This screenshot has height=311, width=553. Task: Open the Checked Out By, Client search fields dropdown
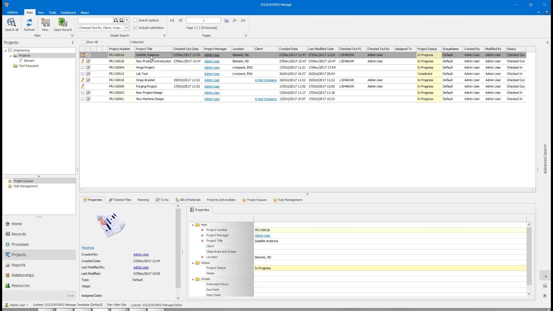pos(127,28)
